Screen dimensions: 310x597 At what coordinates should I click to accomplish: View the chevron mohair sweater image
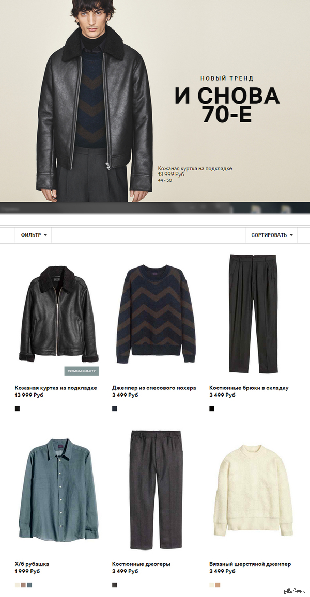(156, 314)
